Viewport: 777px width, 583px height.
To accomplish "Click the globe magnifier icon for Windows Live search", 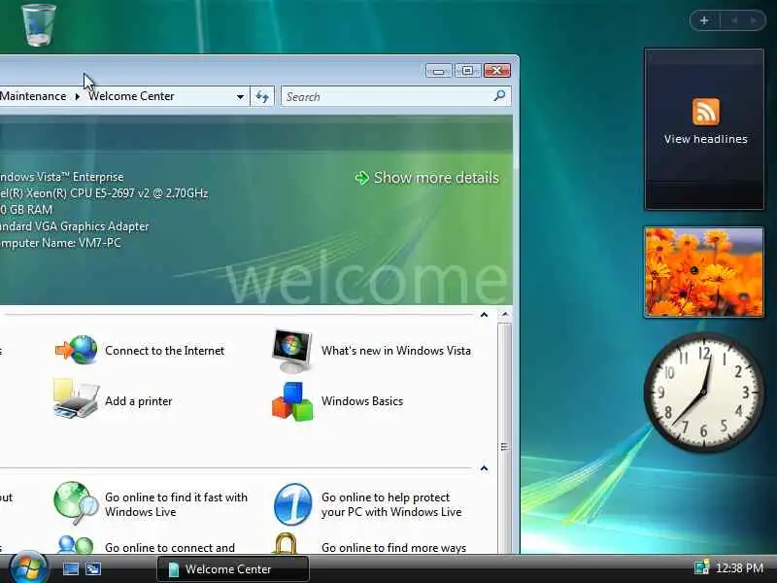I will coord(76,503).
